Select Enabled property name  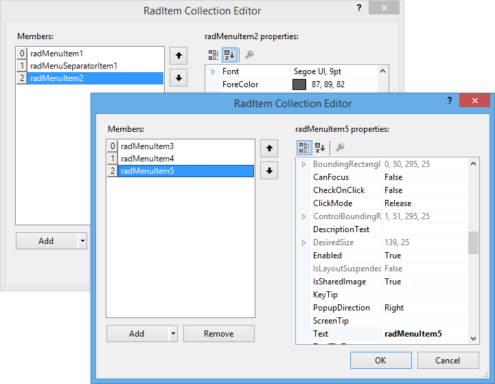pyautogui.click(x=327, y=256)
